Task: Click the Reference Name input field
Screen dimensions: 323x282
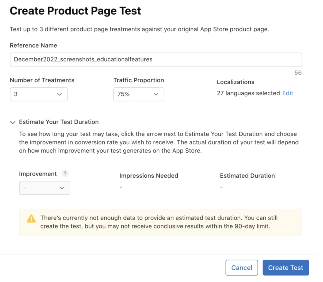Action: pyautogui.click(x=156, y=60)
